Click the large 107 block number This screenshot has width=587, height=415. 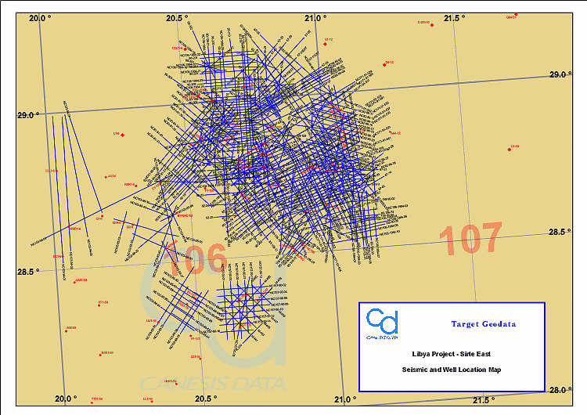coord(470,239)
